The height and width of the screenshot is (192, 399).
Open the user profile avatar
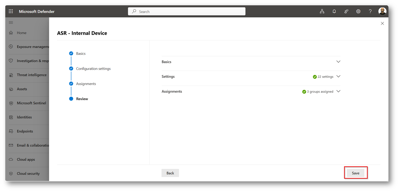382,11
